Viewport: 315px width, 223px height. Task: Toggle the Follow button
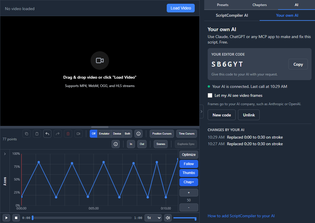pos(189,164)
